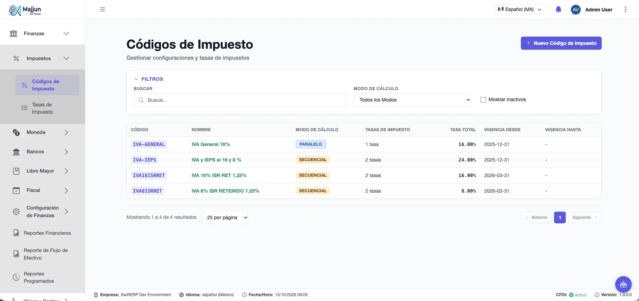Click page 1 pagination button
Image resolution: width=639 pixels, height=301 pixels.
[x=560, y=217]
